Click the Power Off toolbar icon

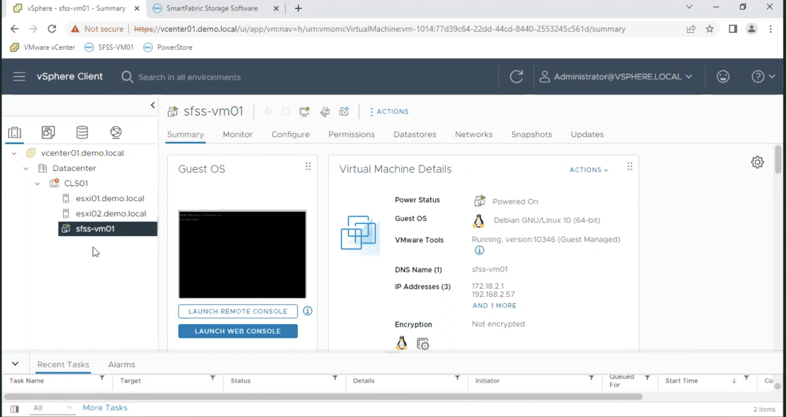click(285, 111)
